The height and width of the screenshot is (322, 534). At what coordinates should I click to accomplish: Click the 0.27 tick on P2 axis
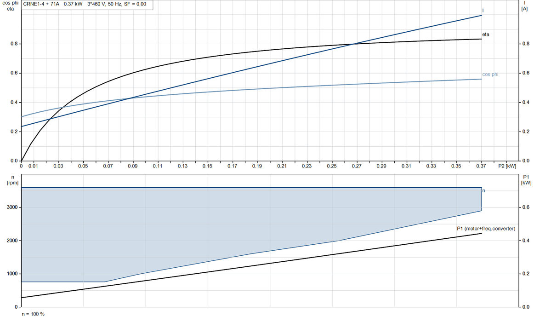point(357,166)
